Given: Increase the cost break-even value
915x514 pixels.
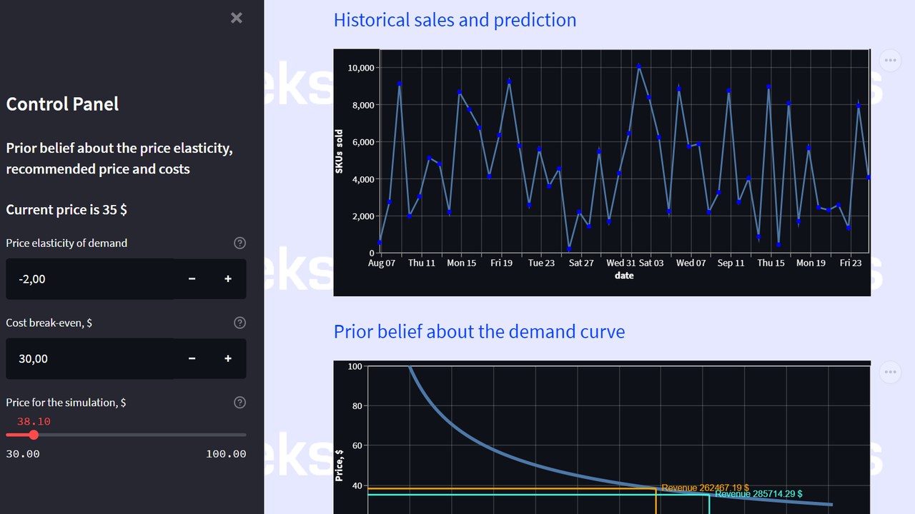Looking at the screenshot, I should pyautogui.click(x=228, y=358).
